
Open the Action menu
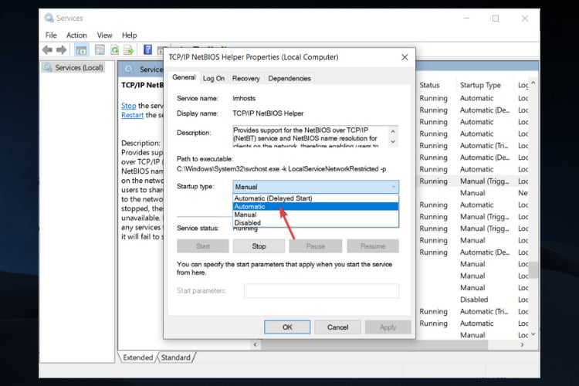click(x=76, y=35)
